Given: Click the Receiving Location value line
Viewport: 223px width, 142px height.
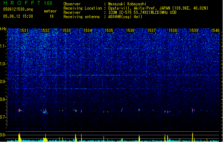Looking at the screenshot, I should 158,8.
